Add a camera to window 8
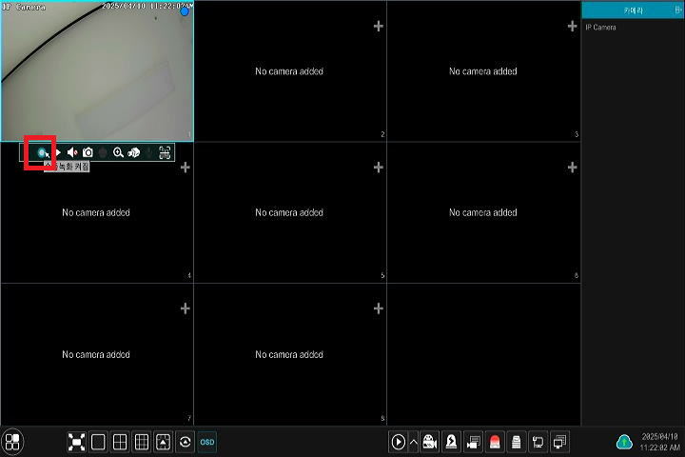The image size is (685, 457). pyautogui.click(x=379, y=308)
